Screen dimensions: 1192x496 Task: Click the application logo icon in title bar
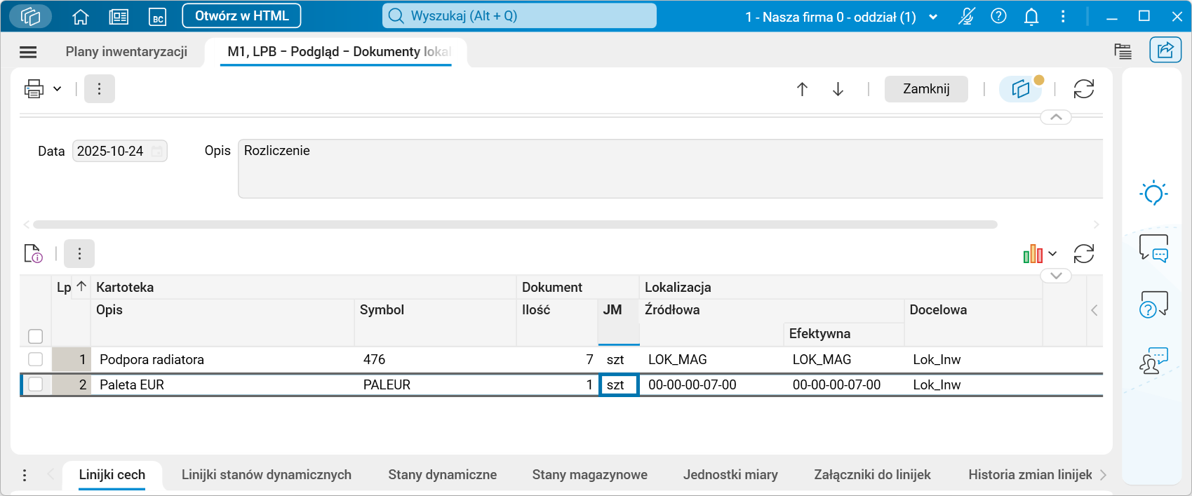point(30,16)
